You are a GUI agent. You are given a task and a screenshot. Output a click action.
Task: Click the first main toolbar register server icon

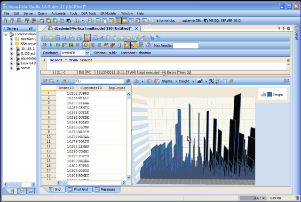(x=6, y=21)
